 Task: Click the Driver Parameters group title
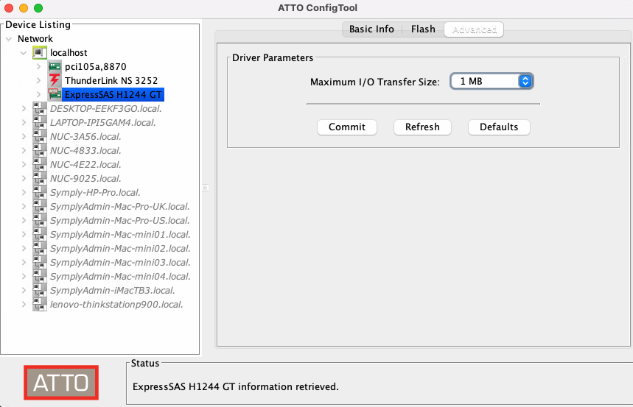pos(273,57)
